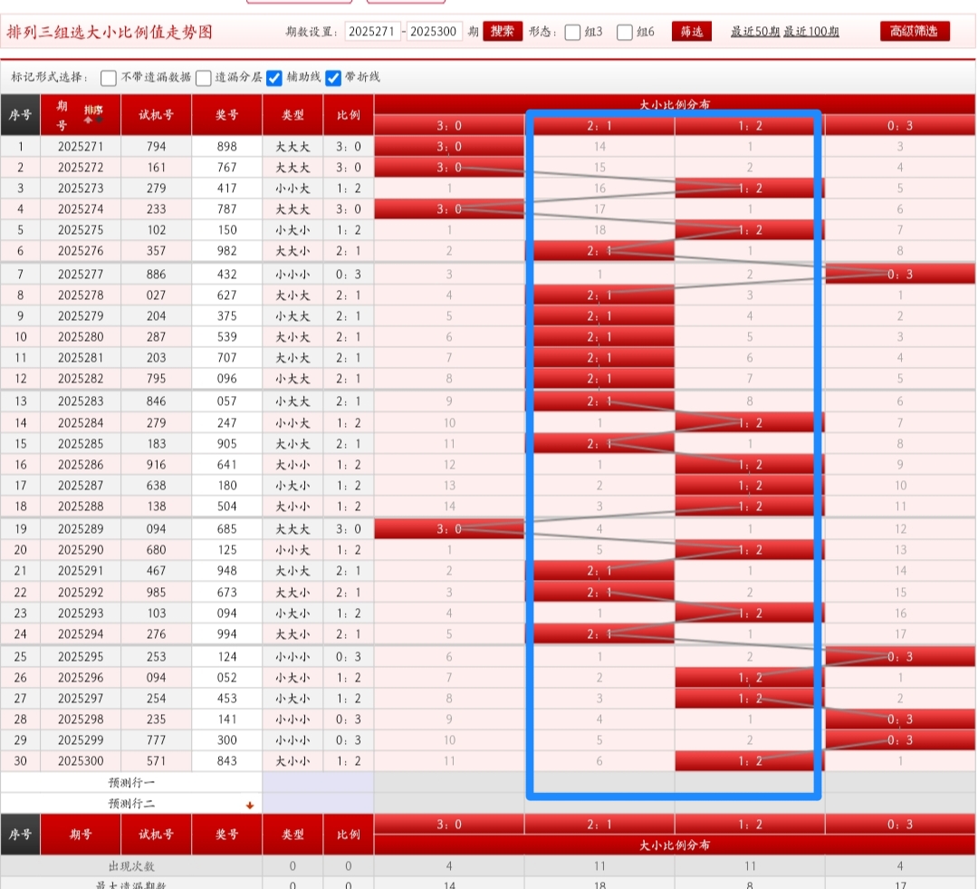
Task: Click the red down arrow beside 预测行二
Action: (x=250, y=806)
